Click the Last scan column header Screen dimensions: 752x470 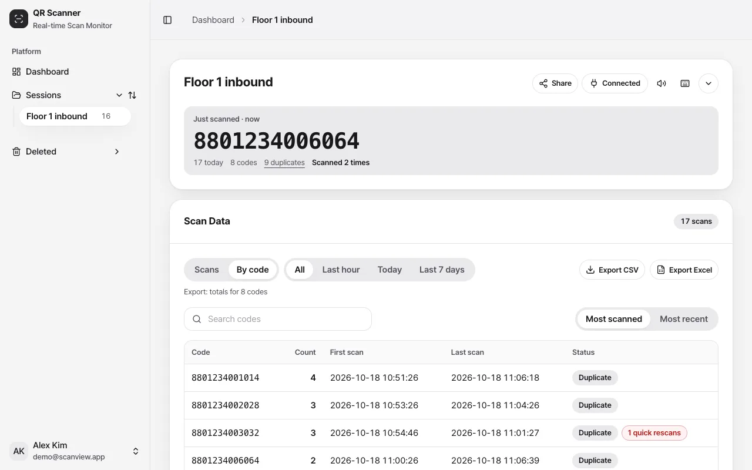point(468,352)
